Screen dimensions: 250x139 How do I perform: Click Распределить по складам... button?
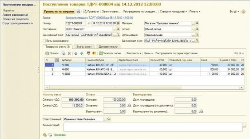point(140,11)
